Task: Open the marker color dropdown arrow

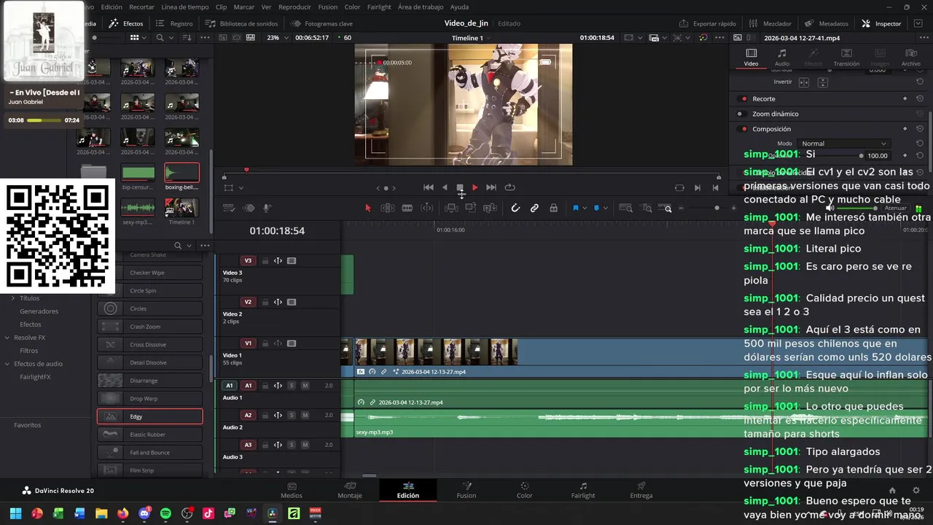Action: [x=605, y=209]
